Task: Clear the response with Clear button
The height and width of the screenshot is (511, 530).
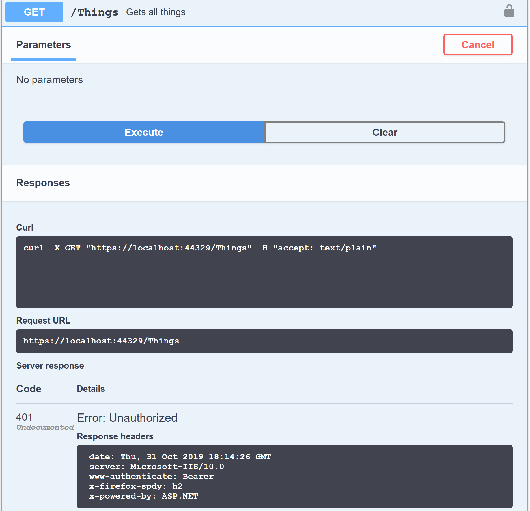Action: [385, 132]
